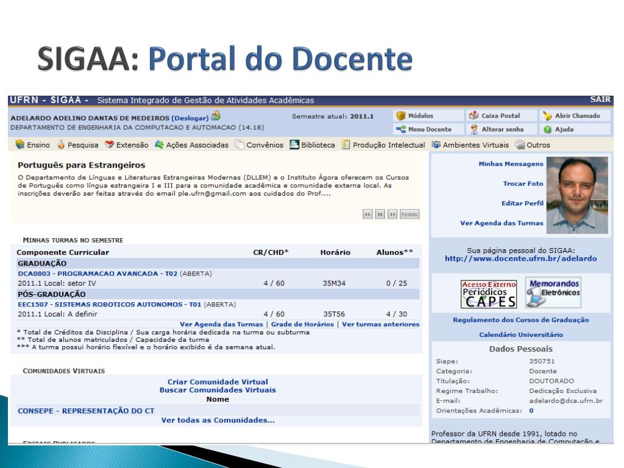Click Ver Agenda das Turmas below table
The image size is (624, 468).
click(x=221, y=324)
